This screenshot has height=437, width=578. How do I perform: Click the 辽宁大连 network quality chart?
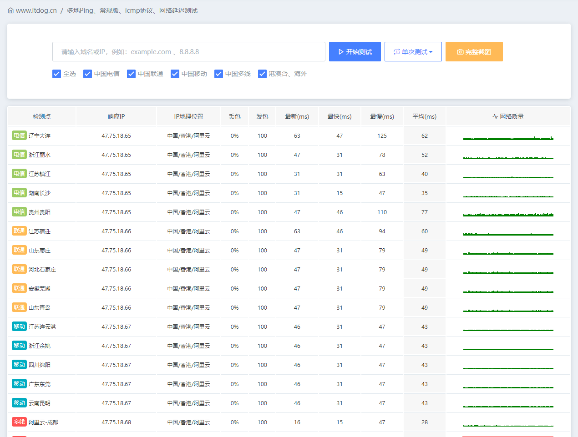tap(508, 137)
